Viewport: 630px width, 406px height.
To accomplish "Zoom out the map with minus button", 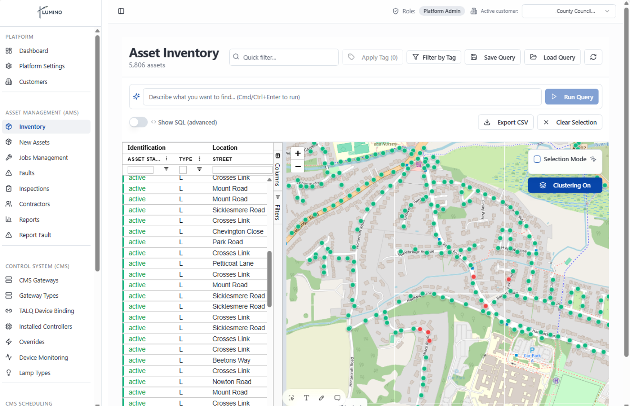I will tap(298, 166).
